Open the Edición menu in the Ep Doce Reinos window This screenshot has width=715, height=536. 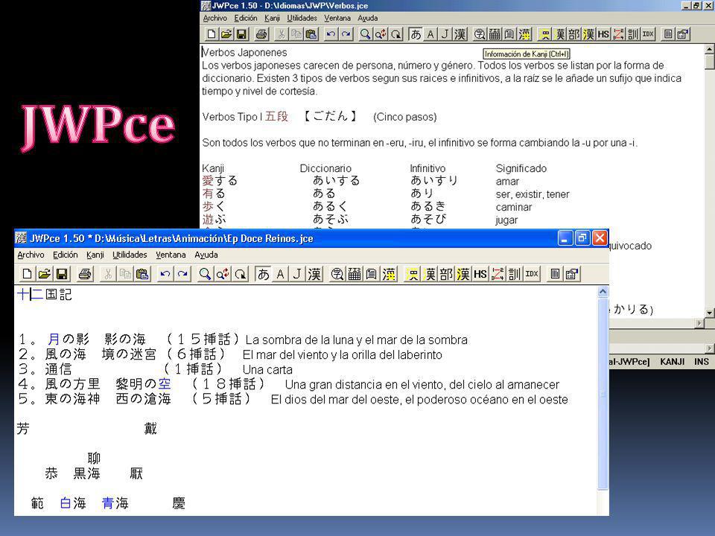coord(66,255)
